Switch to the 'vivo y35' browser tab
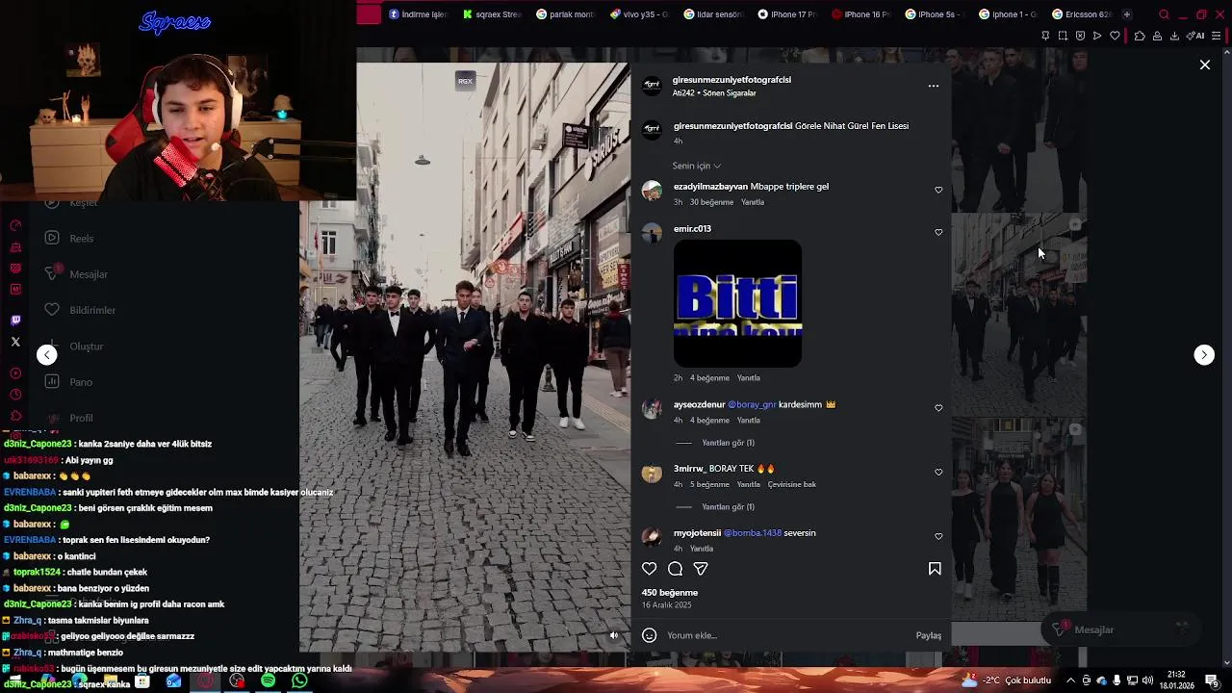 click(639, 14)
